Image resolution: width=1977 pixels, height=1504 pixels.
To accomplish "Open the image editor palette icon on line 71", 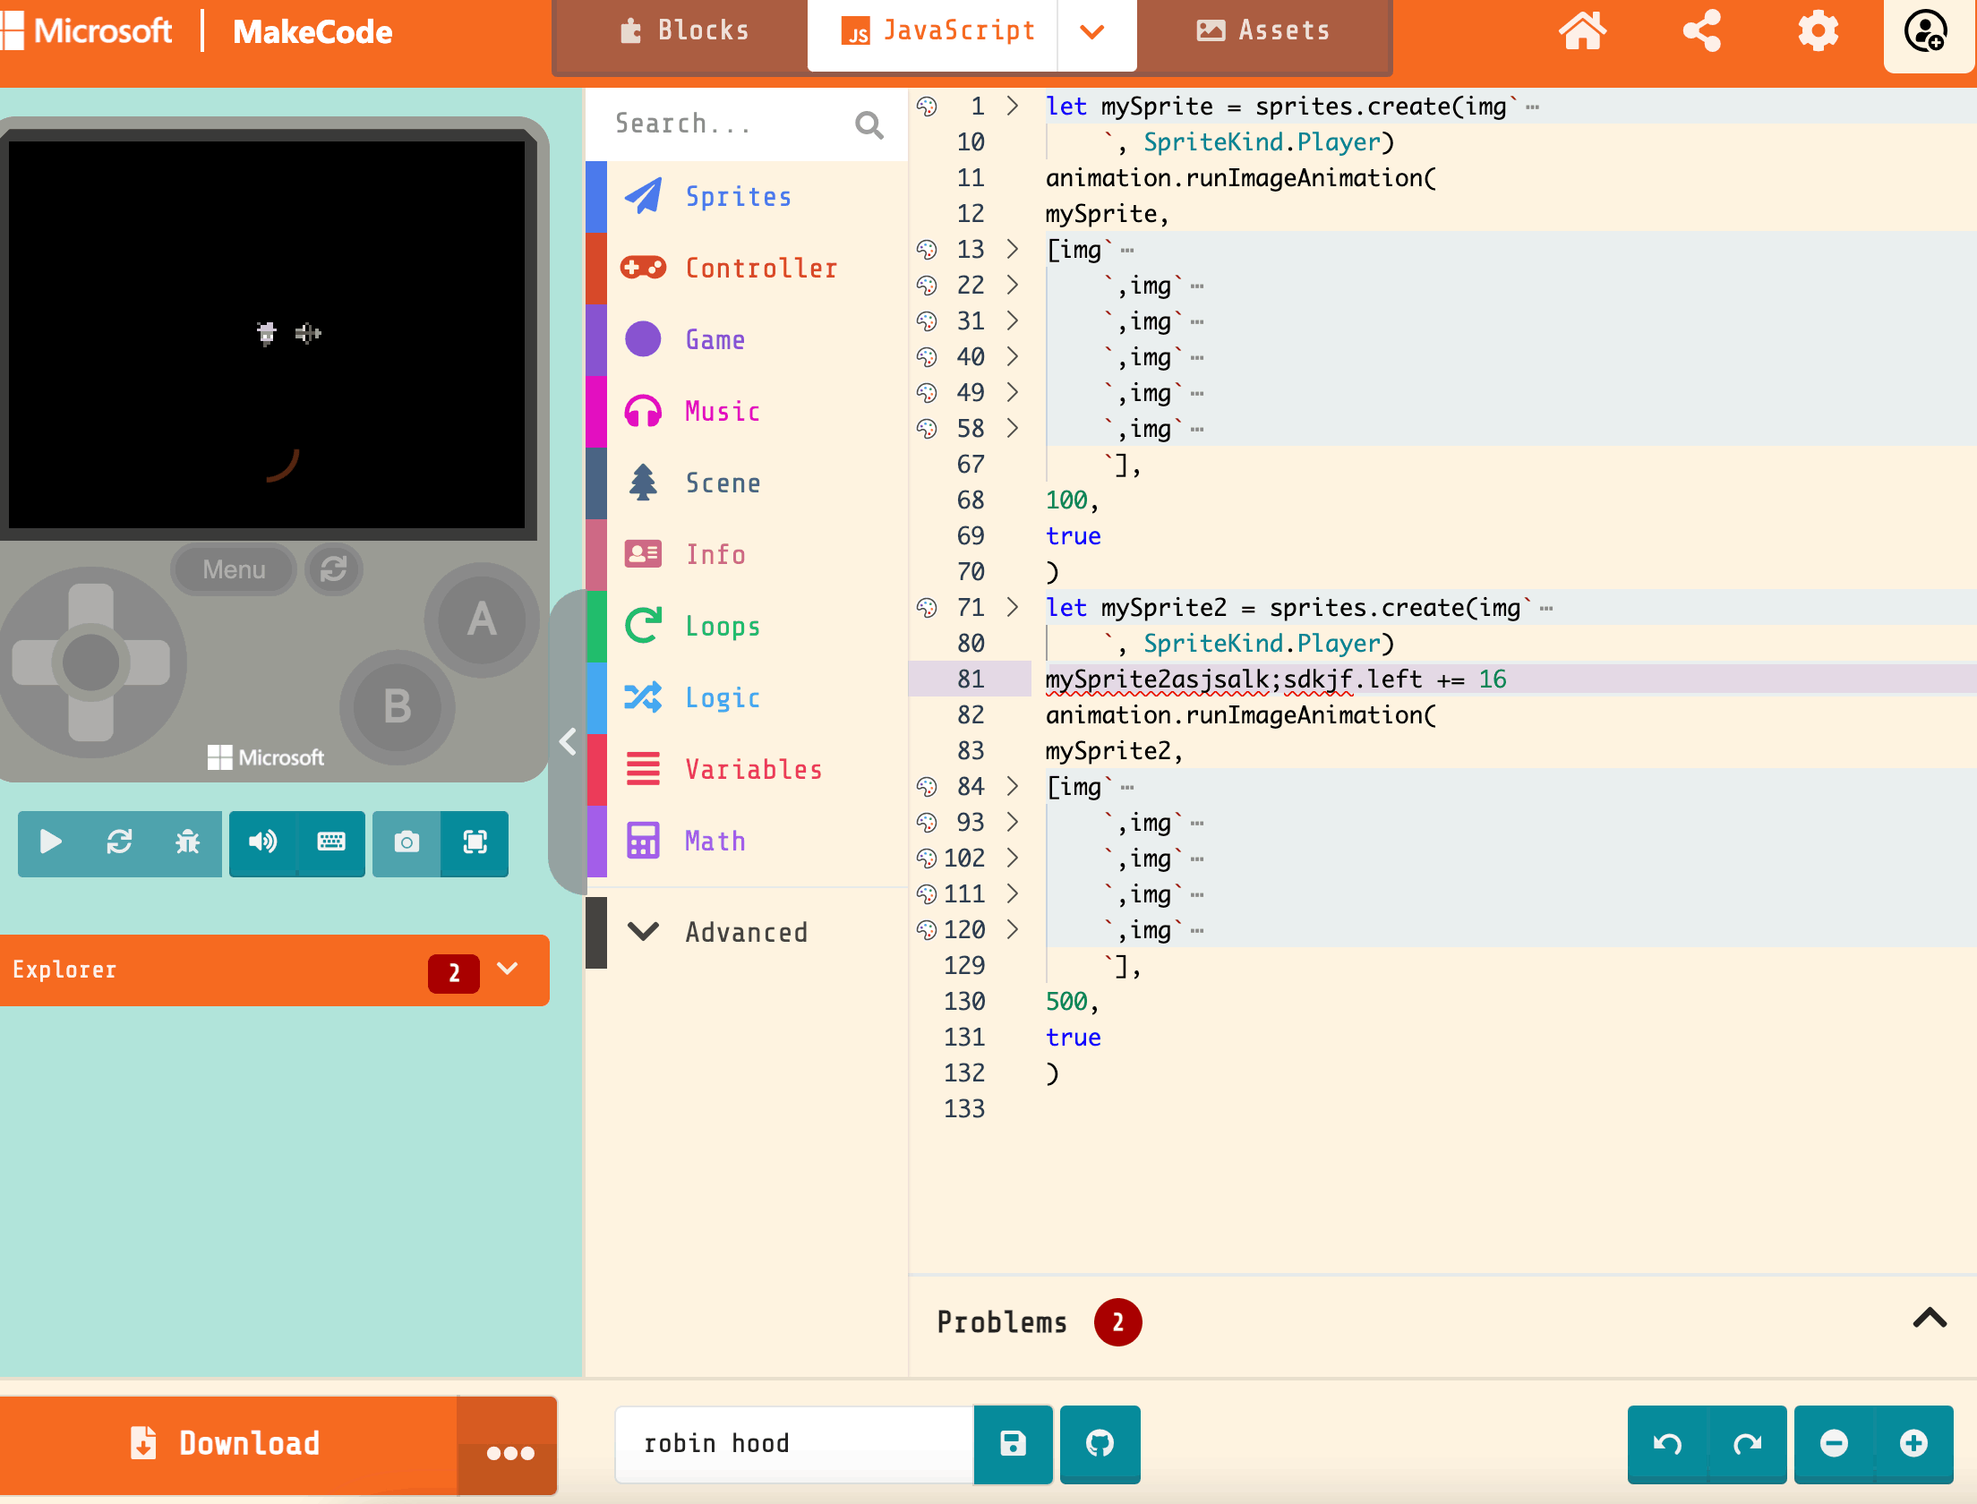I will coord(927,608).
